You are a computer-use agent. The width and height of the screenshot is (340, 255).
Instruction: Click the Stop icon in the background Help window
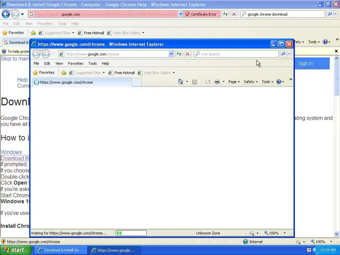234,14
